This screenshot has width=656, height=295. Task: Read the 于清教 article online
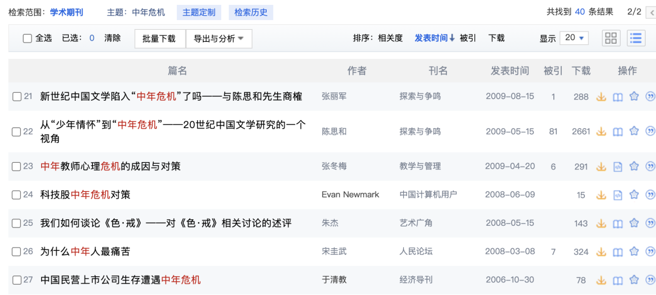pyautogui.click(x=618, y=280)
